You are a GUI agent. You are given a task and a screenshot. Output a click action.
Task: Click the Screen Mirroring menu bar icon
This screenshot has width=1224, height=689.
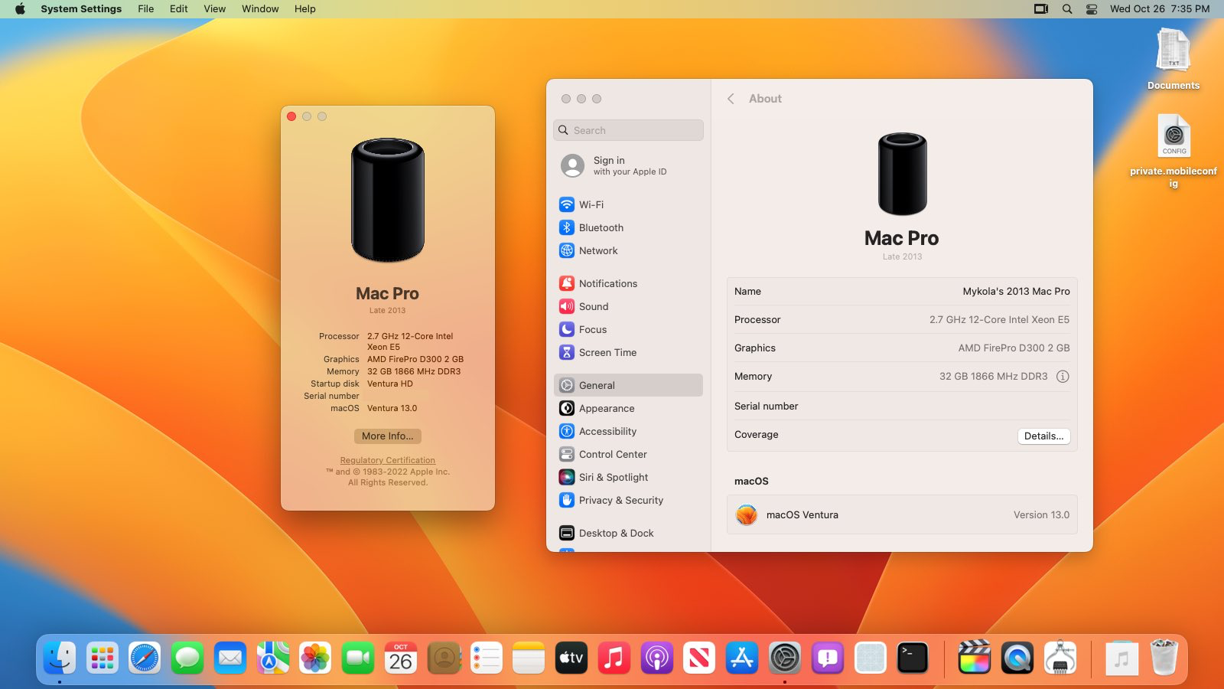click(1041, 9)
